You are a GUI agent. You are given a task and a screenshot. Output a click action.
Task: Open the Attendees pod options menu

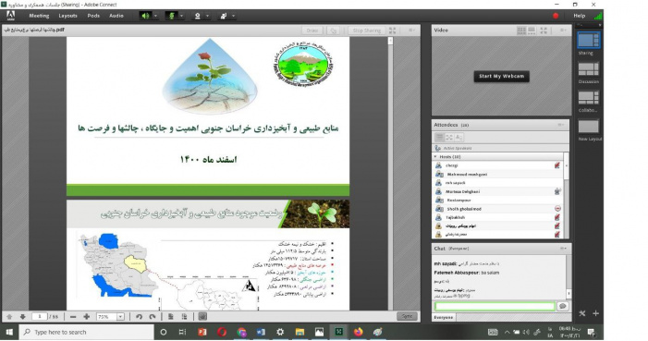[x=561, y=125]
